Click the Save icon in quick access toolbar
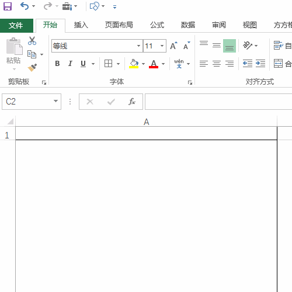This screenshot has width=292, height=292. (x=8, y=6)
